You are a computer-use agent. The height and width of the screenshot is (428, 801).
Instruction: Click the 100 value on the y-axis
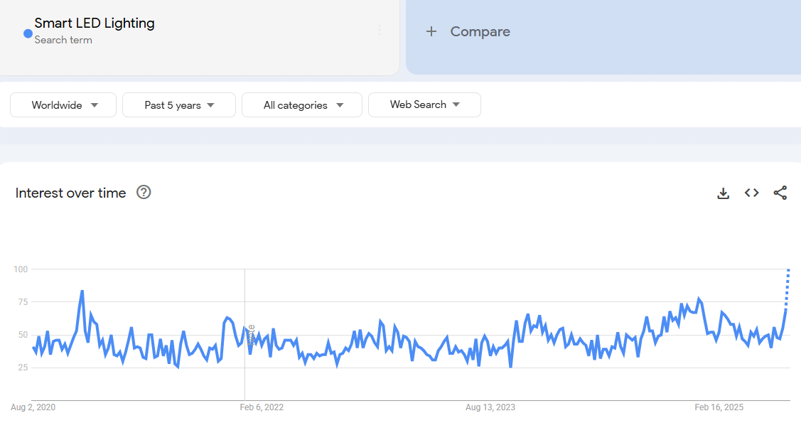(x=20, y=269)
